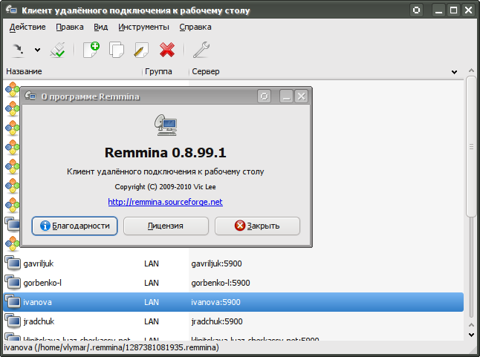Click the Quick Connect toolbar icon
480x357 pixels.
57,50
